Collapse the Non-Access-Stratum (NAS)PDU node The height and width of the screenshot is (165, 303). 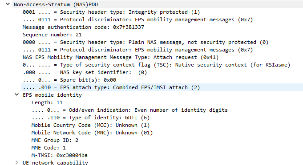(8, 4)
